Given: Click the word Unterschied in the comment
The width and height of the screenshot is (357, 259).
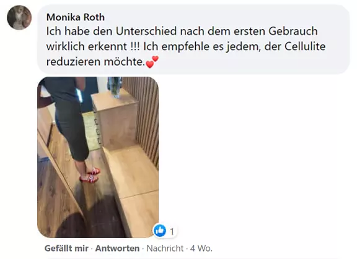Looking at the screenshot, I should click(x=146, y=31).
